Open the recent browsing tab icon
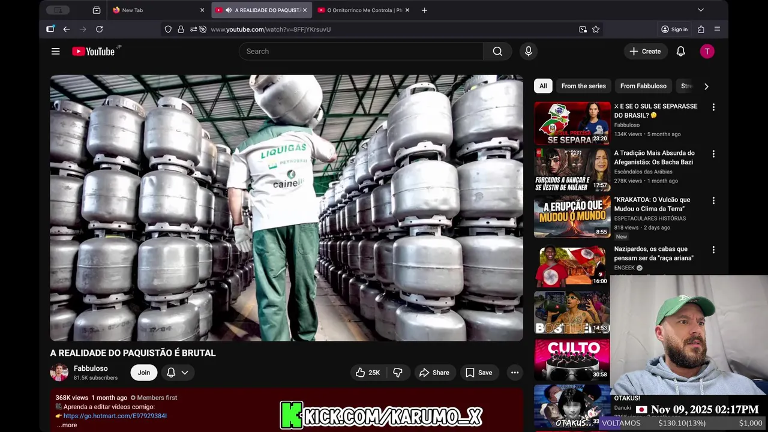 (97, 10)
